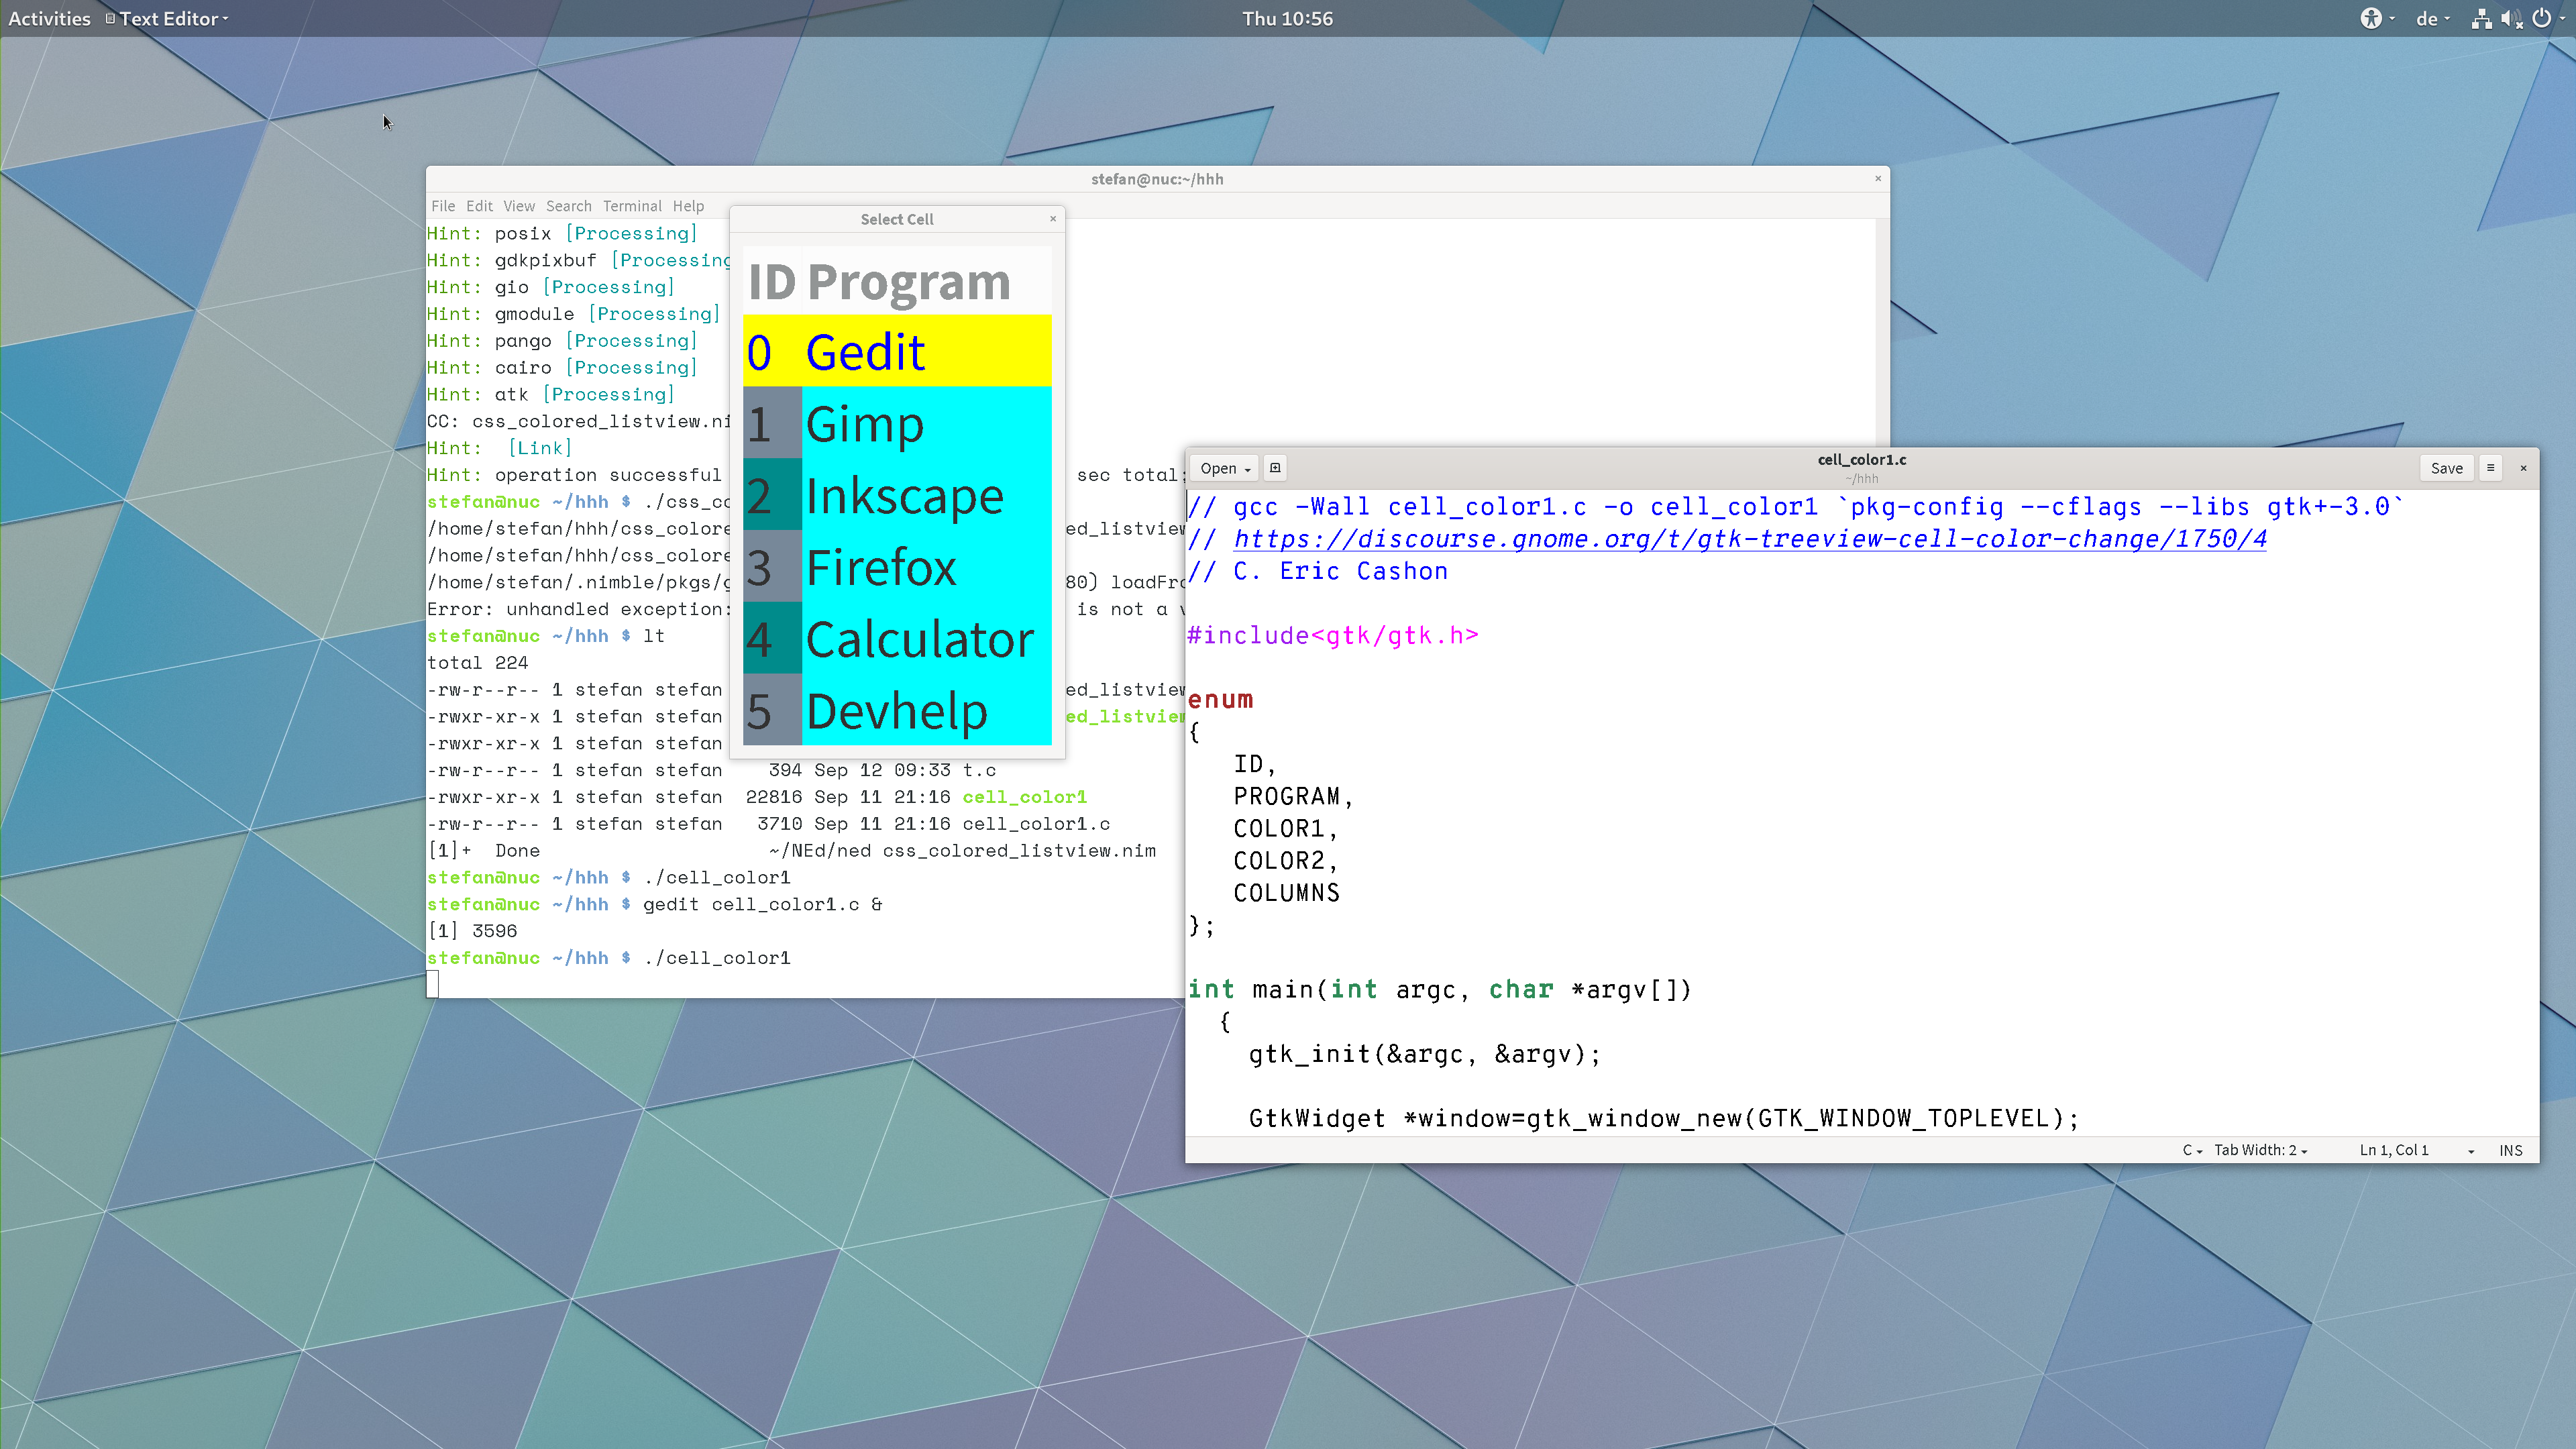This screenshot has height=1449, width=2576.
Task: Open the File menu in terminal
Action: (x=443, y=206)
